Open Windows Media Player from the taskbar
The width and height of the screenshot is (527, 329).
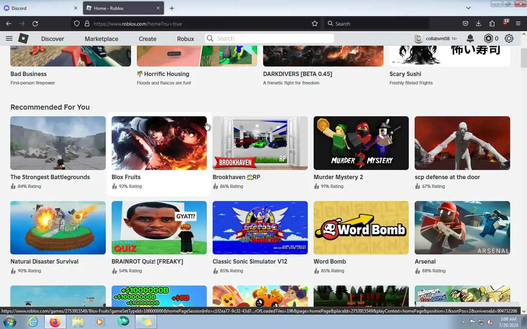click(100, 322)
